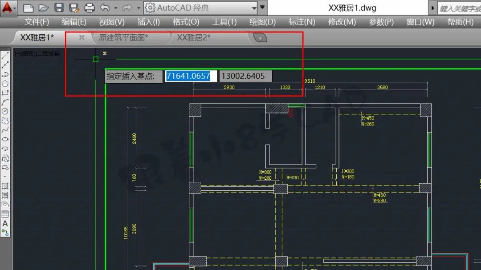Click the 2460 vertical dimension text
Screen dimensions: 481x270
point(134,138)
